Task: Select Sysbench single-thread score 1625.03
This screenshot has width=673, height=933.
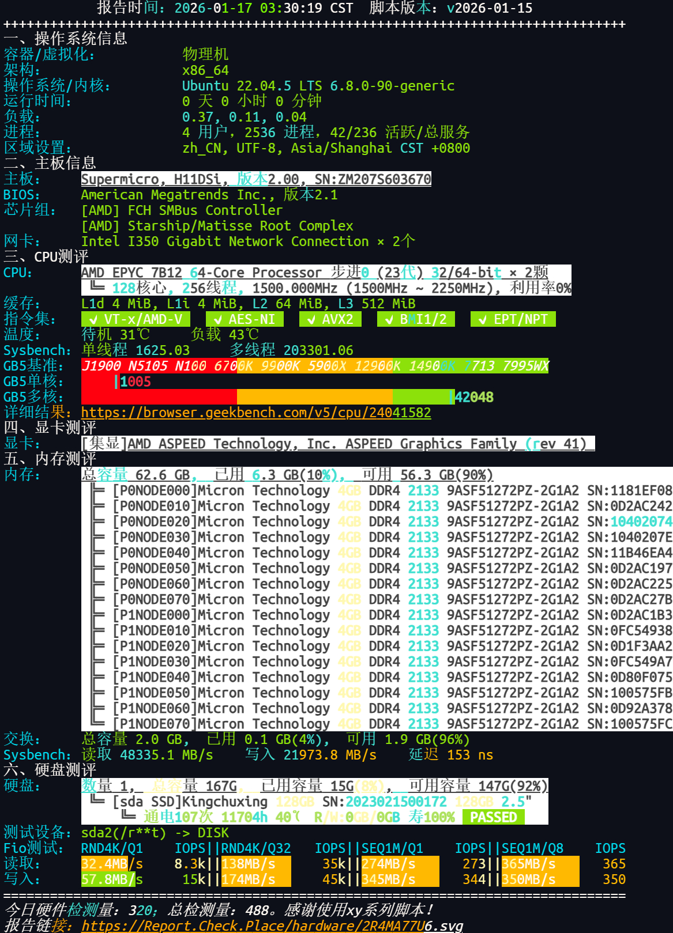Action: point(163,350)
